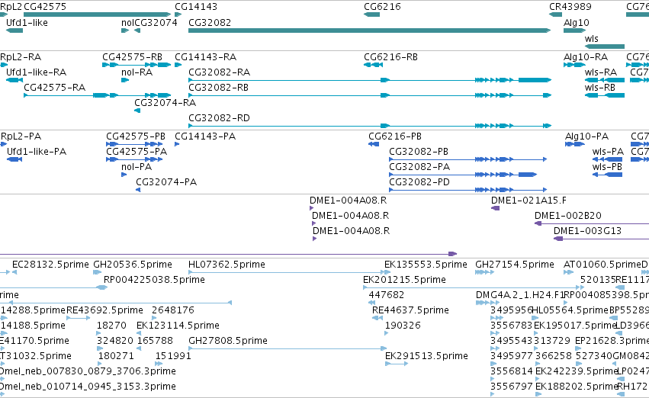Select the Dmel_neb_010714_0945_3153.3prime label
Image resolution: width=649 pixels, height=398 pixels.
[88, 387]
